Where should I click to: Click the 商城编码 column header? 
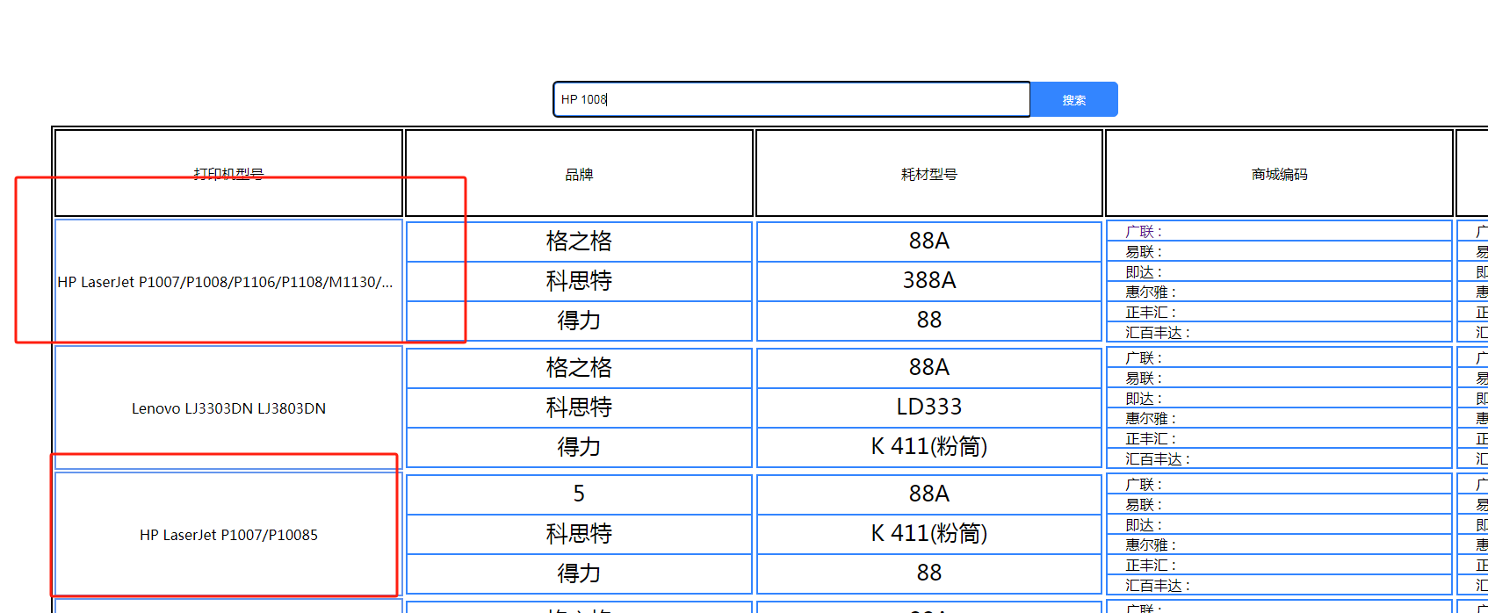pyautogui.click(x=1279, y=173)
